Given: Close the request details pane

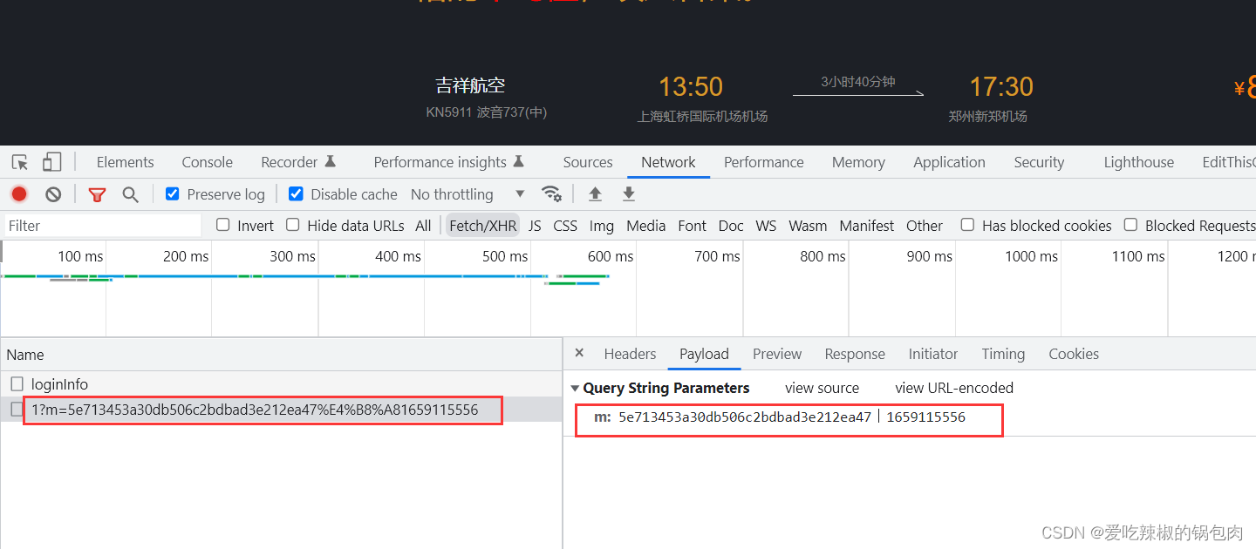Looking at the screenshot, I should [579, 353].
